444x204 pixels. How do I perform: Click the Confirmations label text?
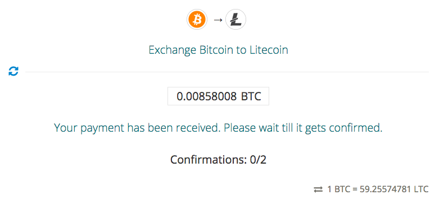[x=209, y=160]
